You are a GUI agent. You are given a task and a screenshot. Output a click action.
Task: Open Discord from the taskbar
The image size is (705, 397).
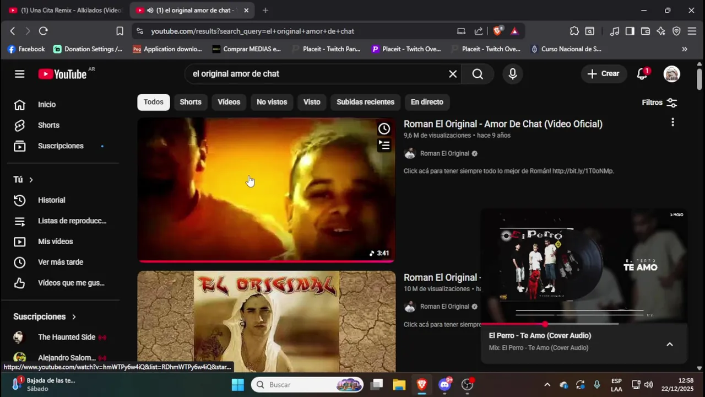445,384
